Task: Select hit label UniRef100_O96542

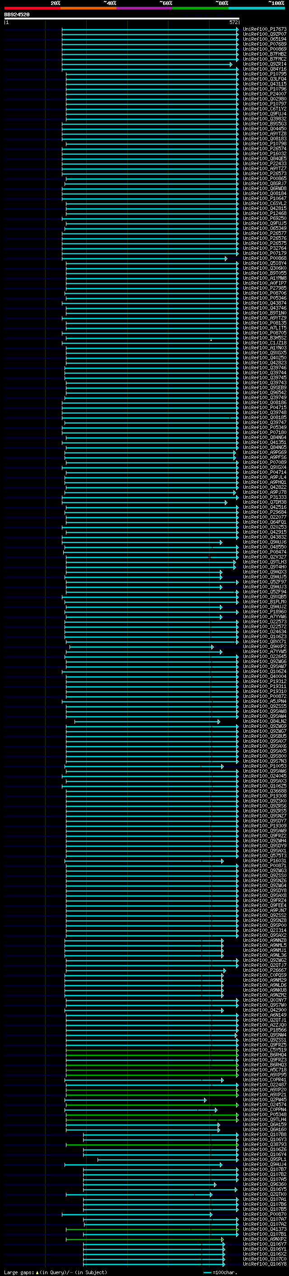Action: point(265,392)
